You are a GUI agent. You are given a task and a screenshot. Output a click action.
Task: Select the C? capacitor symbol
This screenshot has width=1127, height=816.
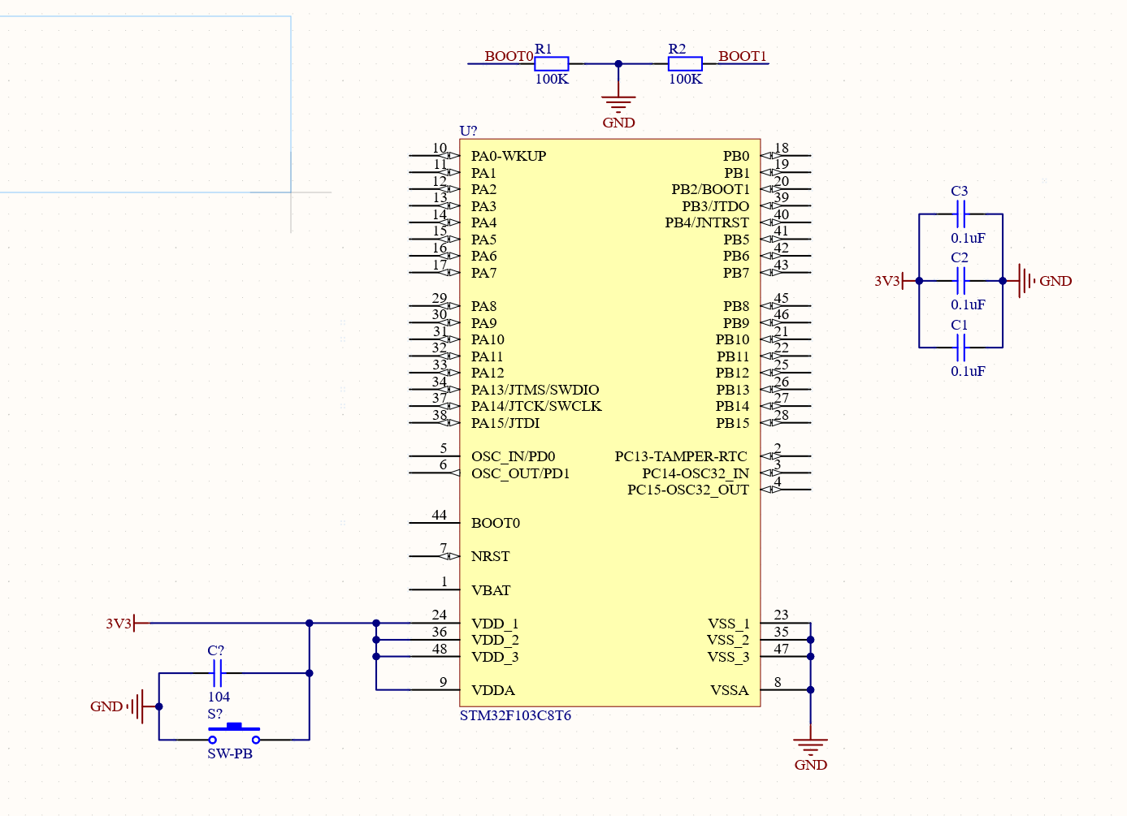point(217,673)
